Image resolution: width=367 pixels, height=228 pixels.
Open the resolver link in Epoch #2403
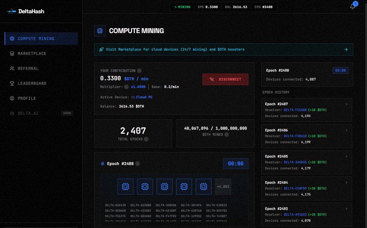coord(295,215)
